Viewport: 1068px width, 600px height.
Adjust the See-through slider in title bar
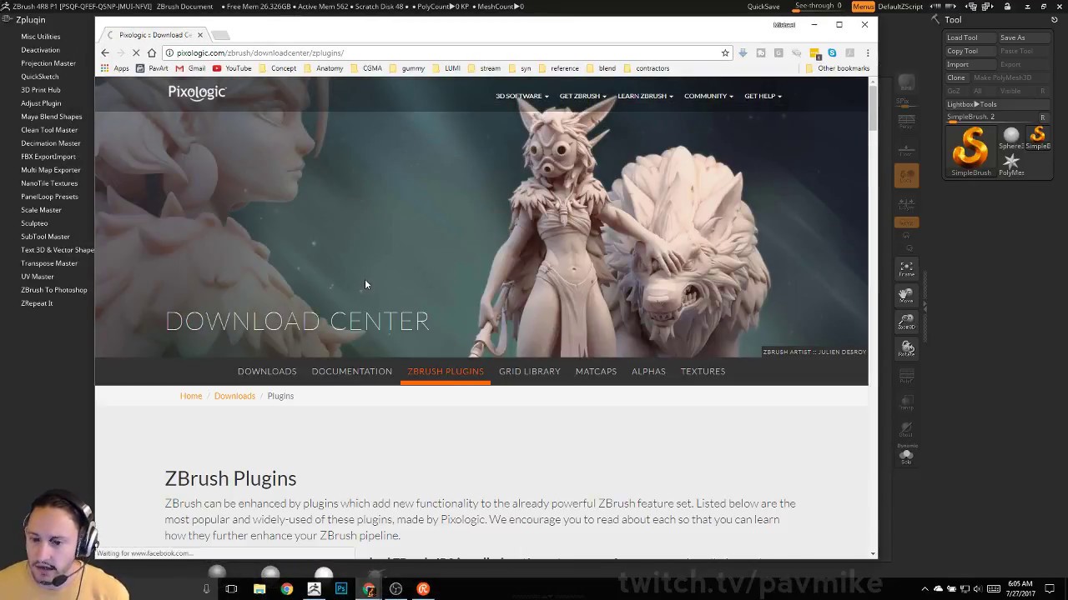pos(819,6)
